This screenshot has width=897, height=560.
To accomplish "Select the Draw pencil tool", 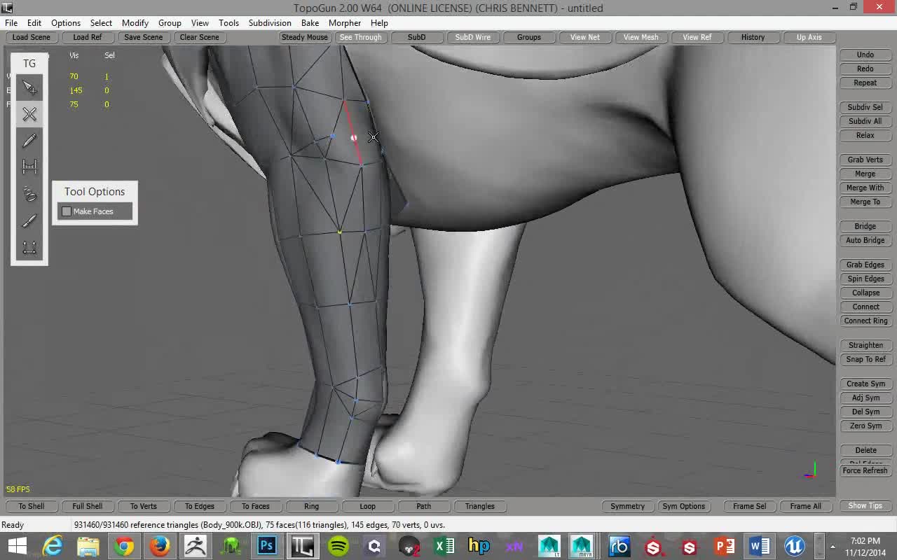I will pyautogui.click(x=29, y=141).
